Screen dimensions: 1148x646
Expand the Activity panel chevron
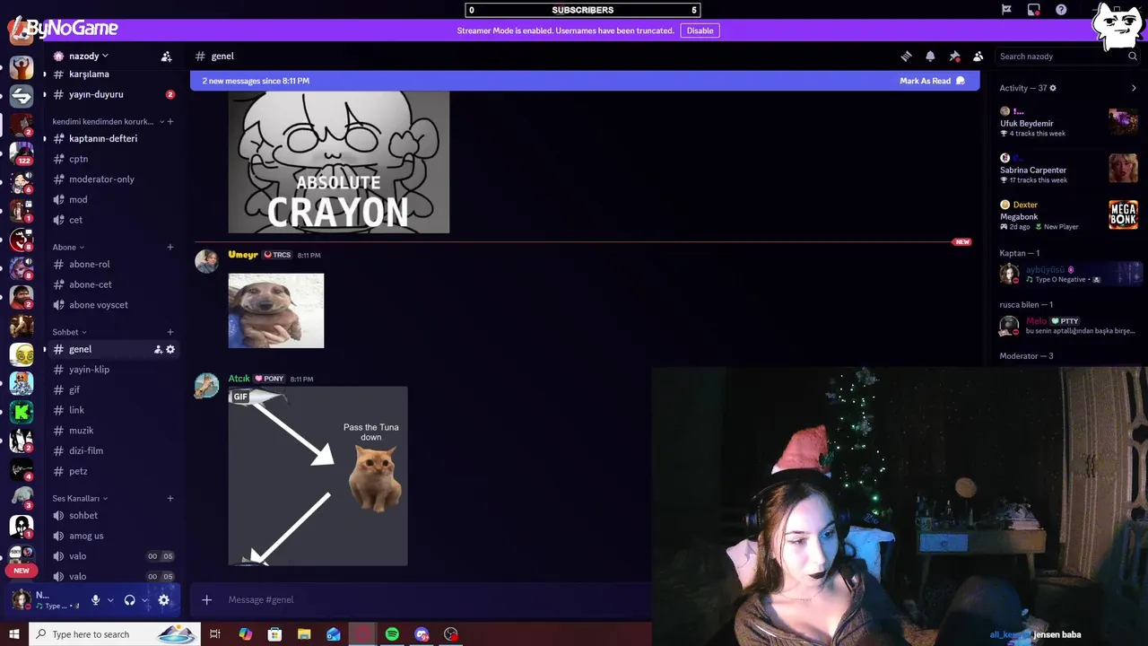pyautogui.click(x=1134, y=88)
